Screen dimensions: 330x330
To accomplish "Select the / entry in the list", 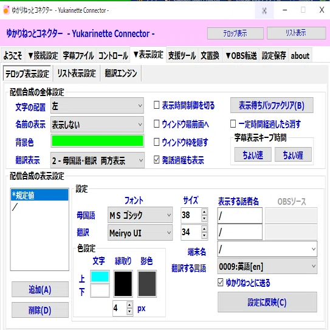I will [40, 207].
